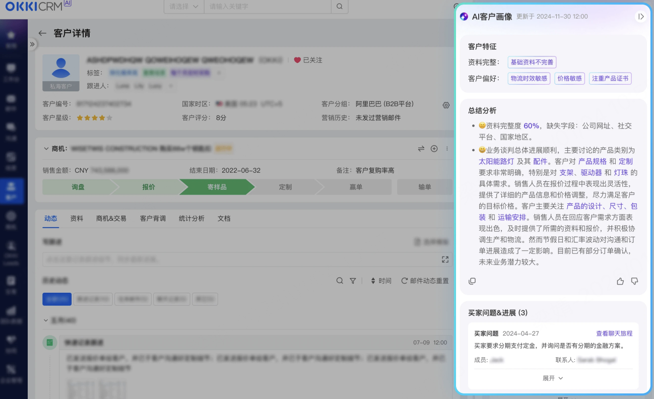Screen dimensions: 654x399
Task: Collapse the 商机 section chevron
Action: [46, 149]
